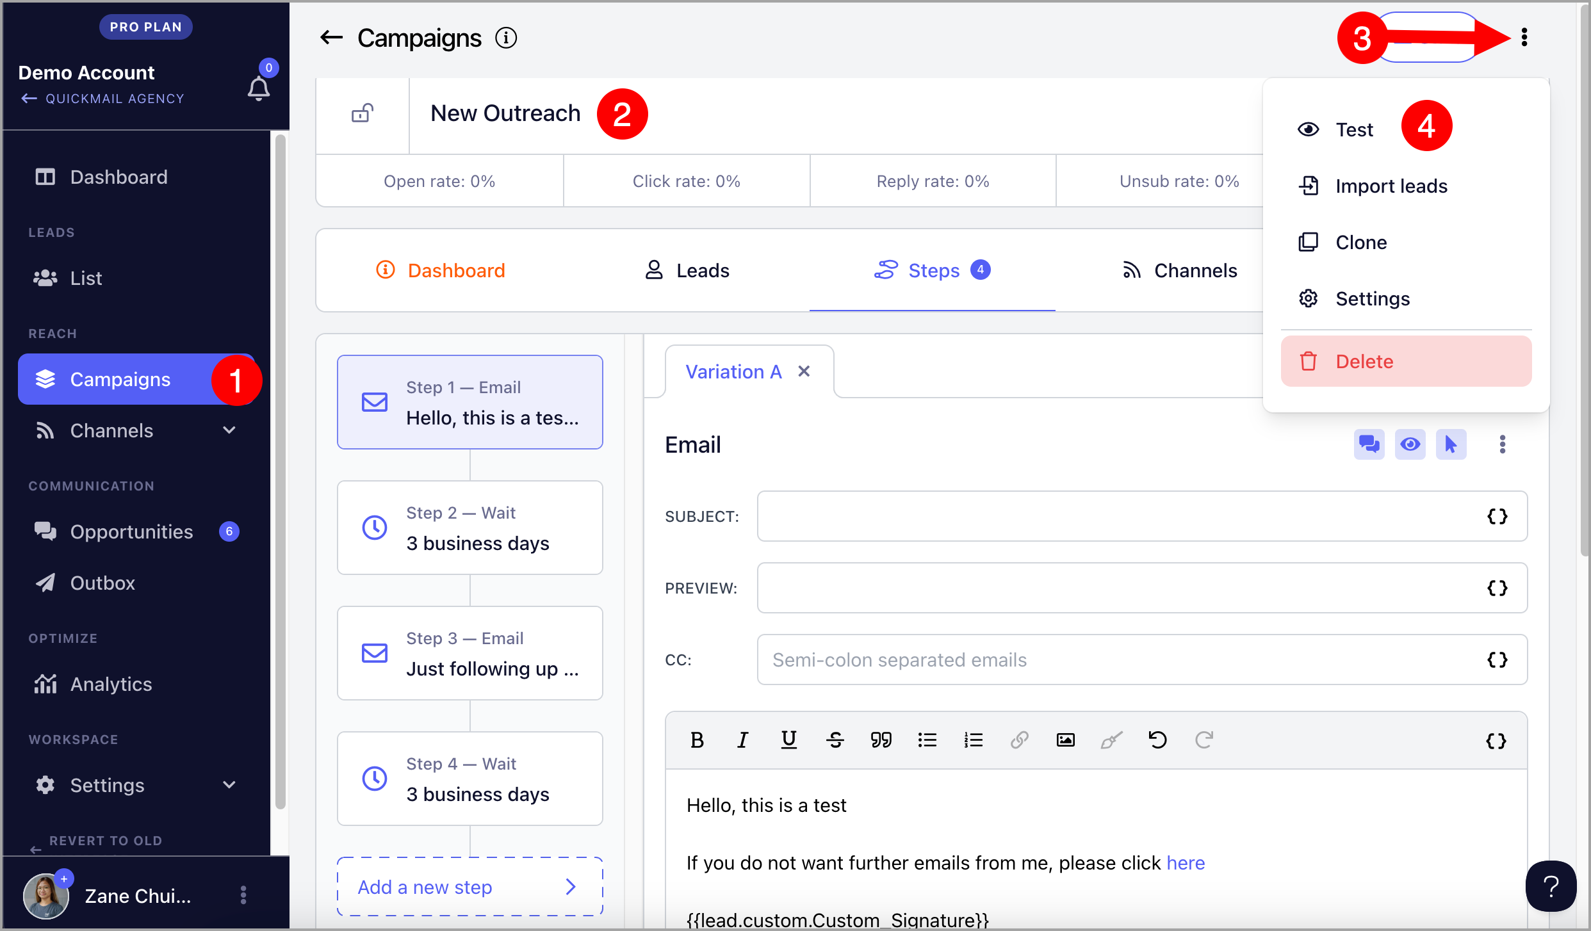Insert variable into the Preview field
This screenshot has height=931, width=1591.
[1497, 588]
